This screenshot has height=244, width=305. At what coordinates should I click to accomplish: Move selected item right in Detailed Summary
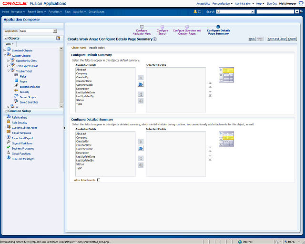coord(141,142)
